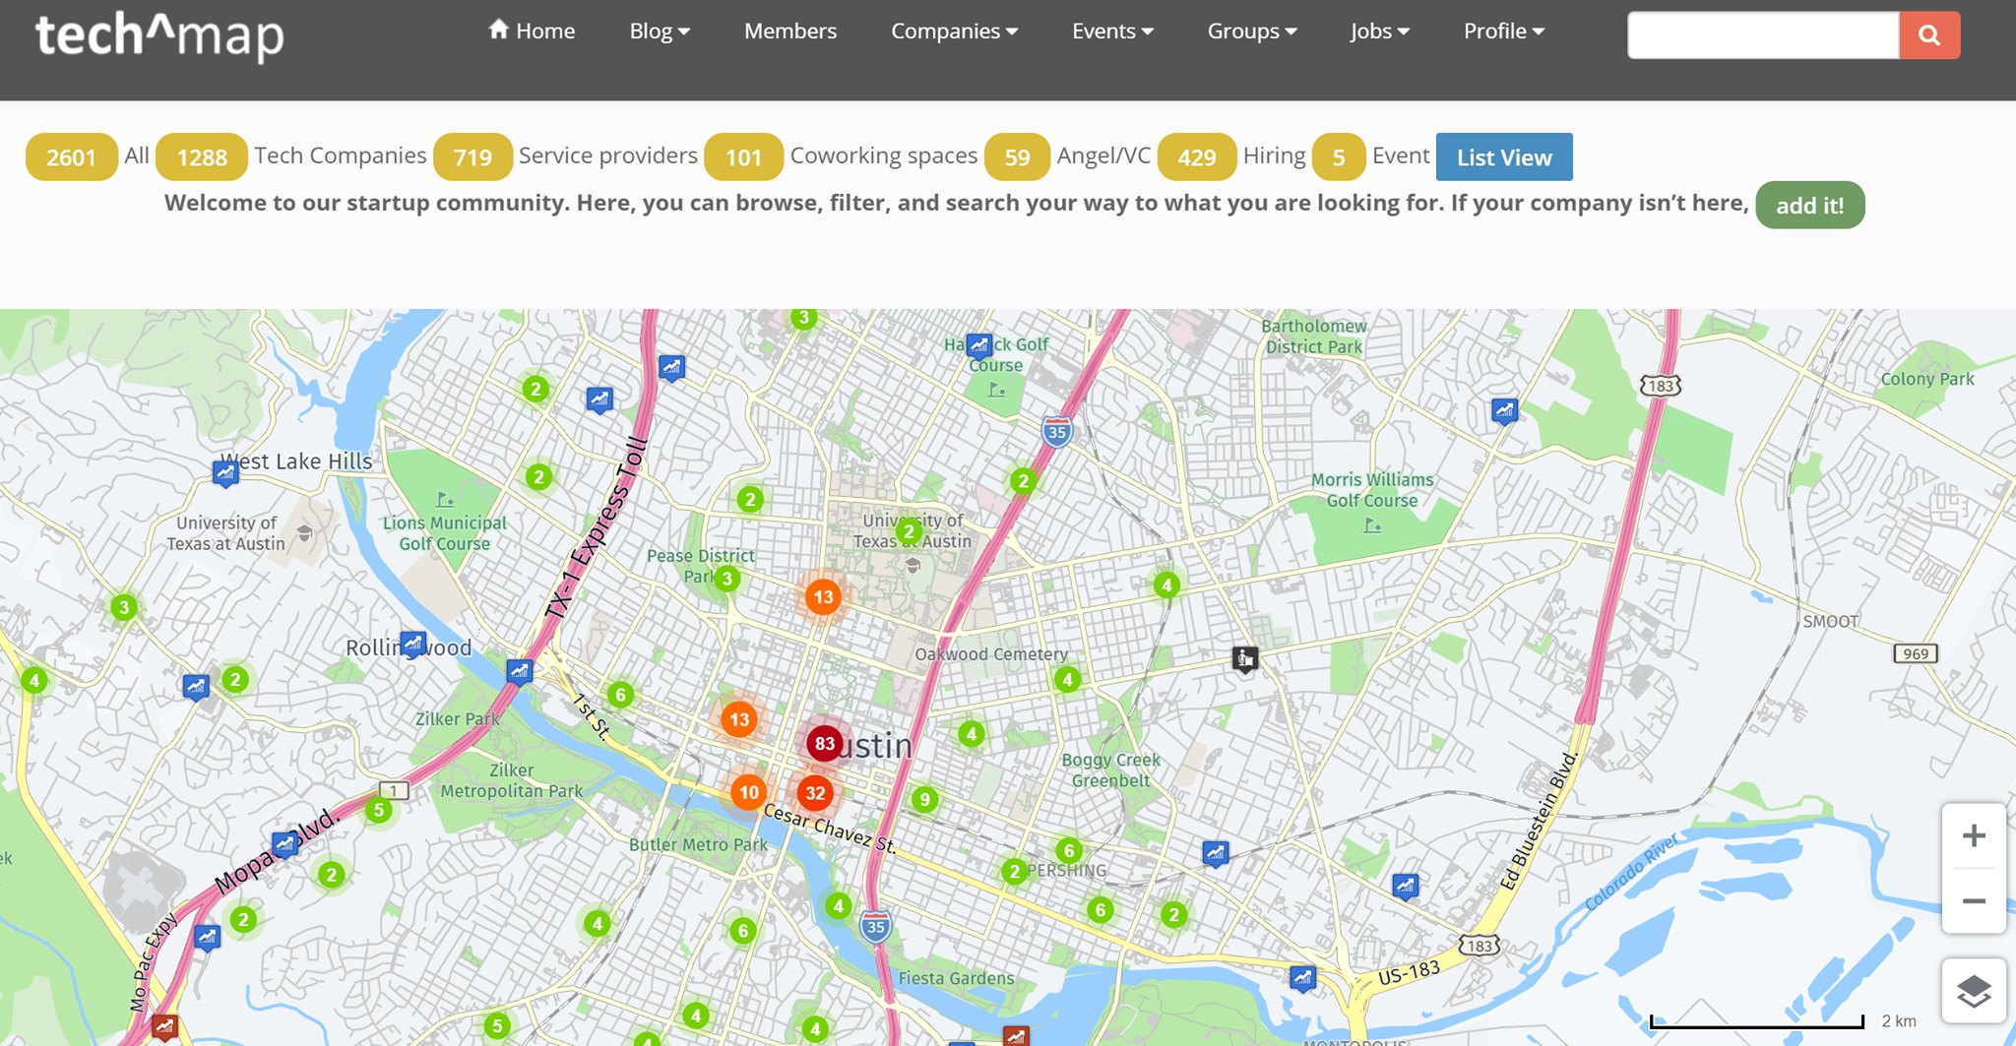Click the green add it! button
The image size is (2016, 1046).
[x=1810, y=205]
